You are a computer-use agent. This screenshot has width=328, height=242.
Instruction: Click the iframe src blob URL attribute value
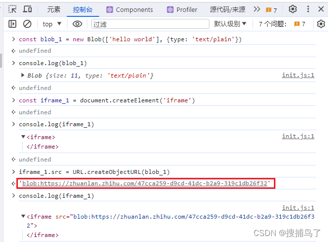(171, 221)
